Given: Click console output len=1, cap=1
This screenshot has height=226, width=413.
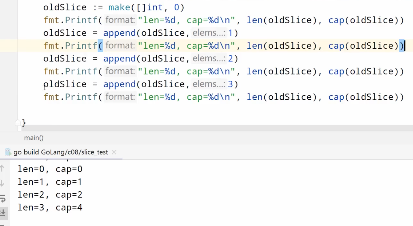Looking at the screenshot, I should pyautogui.click(x=50, y=182).
